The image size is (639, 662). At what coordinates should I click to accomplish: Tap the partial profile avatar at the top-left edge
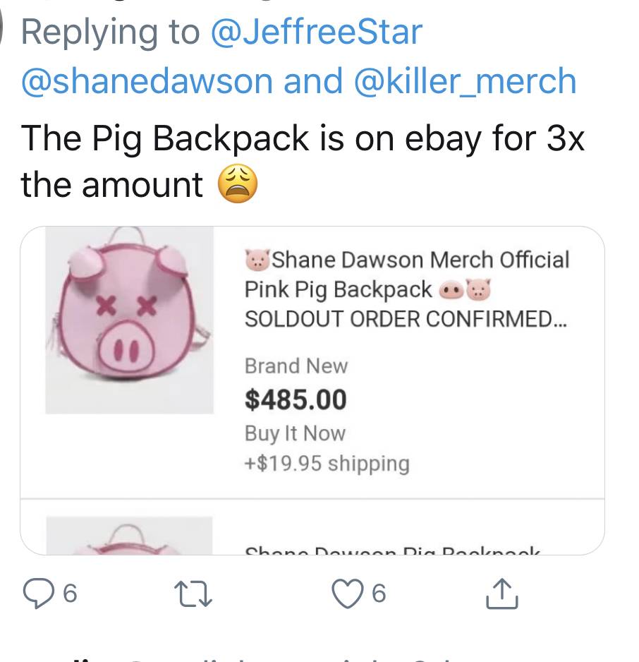click(x=1, y=25)
